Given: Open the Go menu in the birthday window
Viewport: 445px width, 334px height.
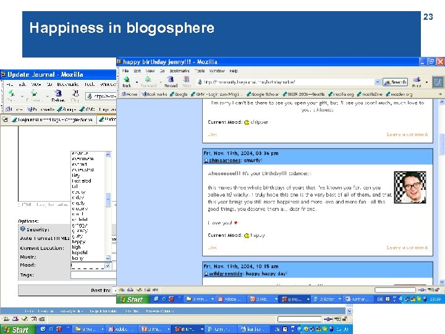Looking at the screenshot, I should point(162,71).
